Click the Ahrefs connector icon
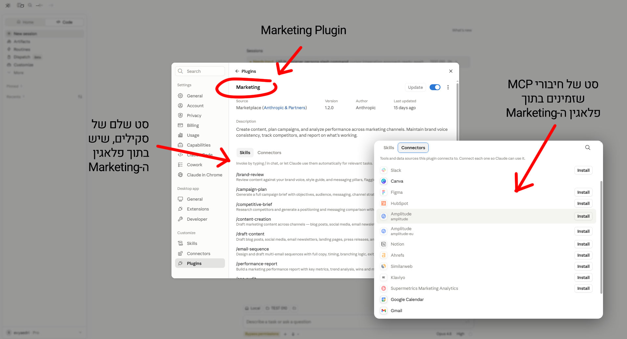 tap(384, 255)
